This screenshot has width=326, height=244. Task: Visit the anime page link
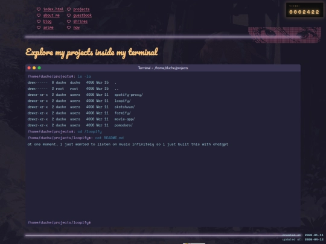click(x=48, y=27)
